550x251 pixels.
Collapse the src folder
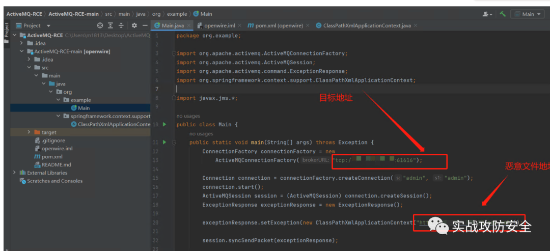pos(29,67)
